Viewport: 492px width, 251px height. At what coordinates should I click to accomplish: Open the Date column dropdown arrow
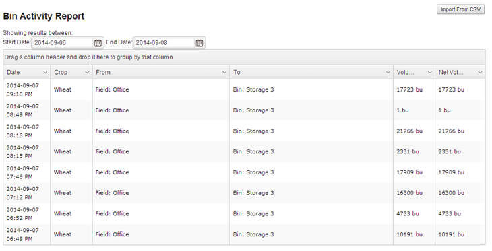coord(45,73)
